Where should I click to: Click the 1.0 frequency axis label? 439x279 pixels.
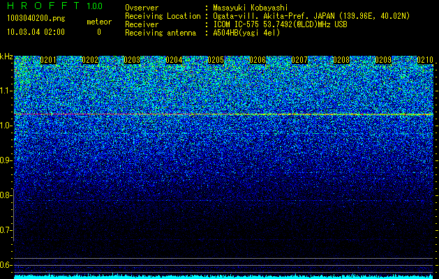pyautogui.click(x=6, y=126)
